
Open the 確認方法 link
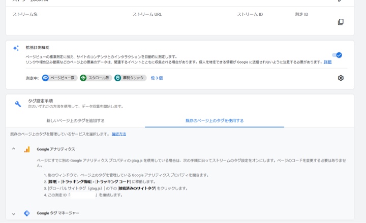pyautogui.click(x=119, y=134)
